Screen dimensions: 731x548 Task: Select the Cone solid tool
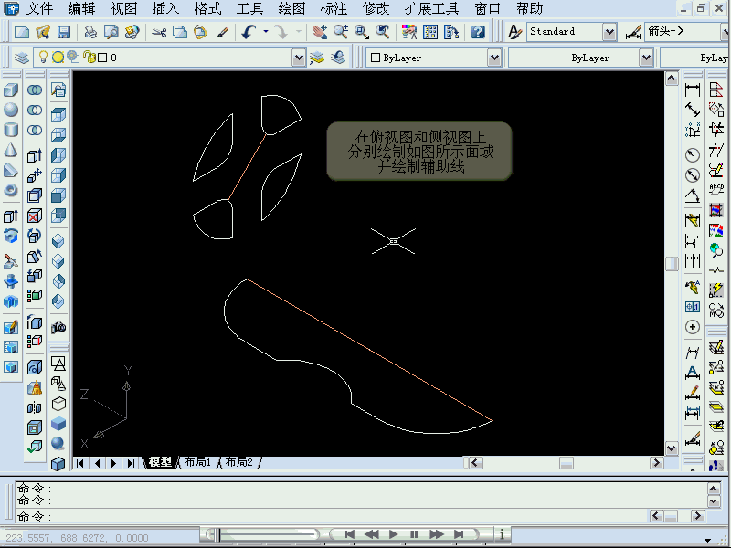[11, 150]
